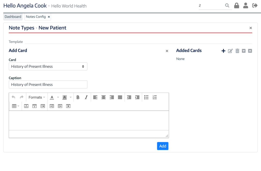The width and height of the screenshot is (261, 171).
Task: Move card up with up-arrow icon
Action: coord(250,51)
